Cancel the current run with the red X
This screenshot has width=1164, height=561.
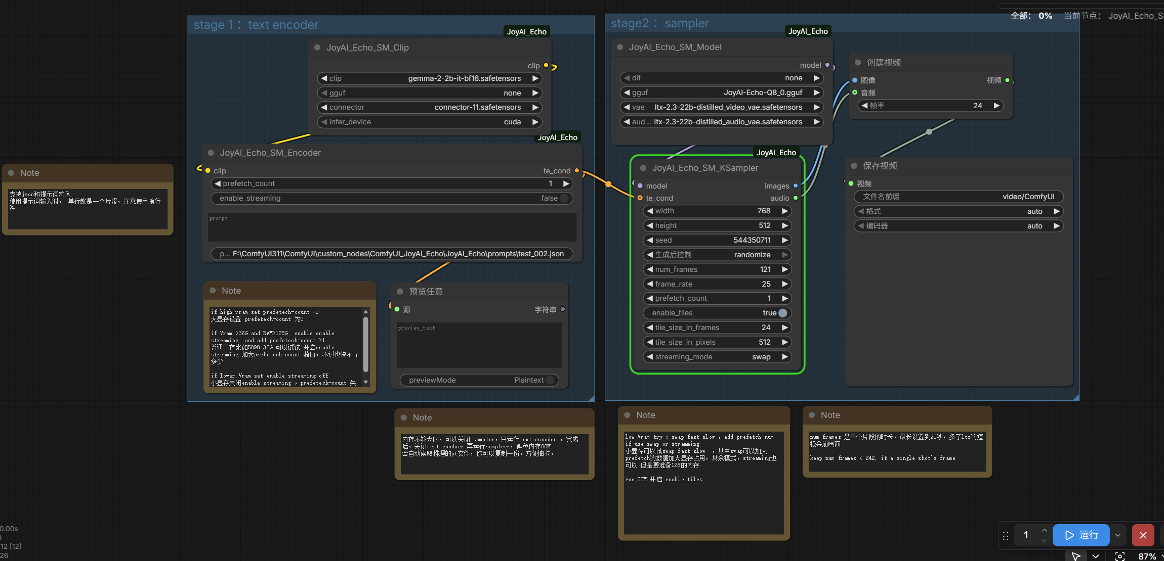pos(1143,535)
